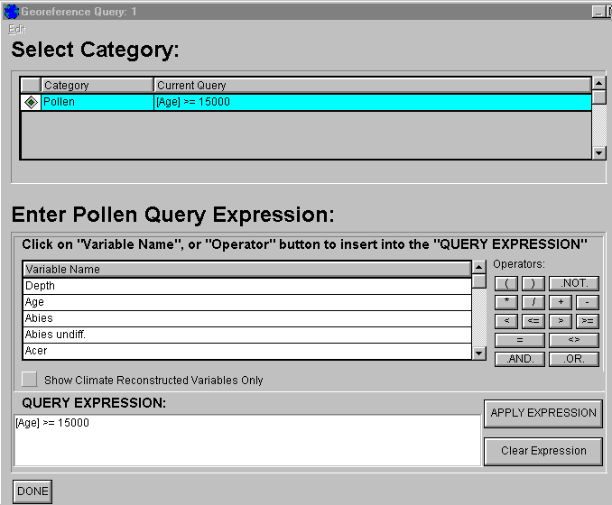This screenshot has width=612, height=505.
Task: Toggle the Pollen row selection marker
Action: tap(31, 102)
